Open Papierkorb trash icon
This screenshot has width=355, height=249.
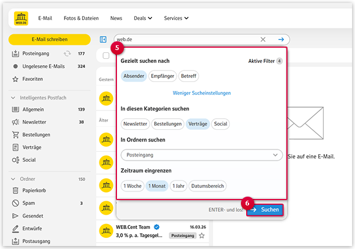click(x=15, y=190)
